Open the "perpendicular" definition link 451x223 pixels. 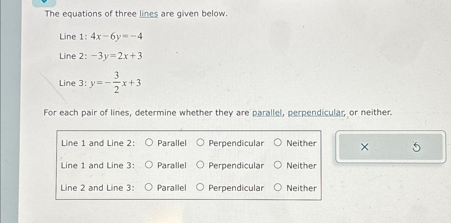pyautogui.click(x=316, y=113)
